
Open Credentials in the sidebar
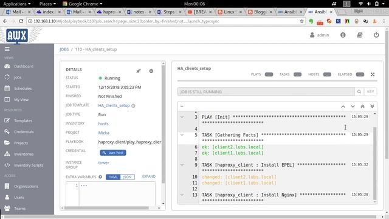[24, 132]
